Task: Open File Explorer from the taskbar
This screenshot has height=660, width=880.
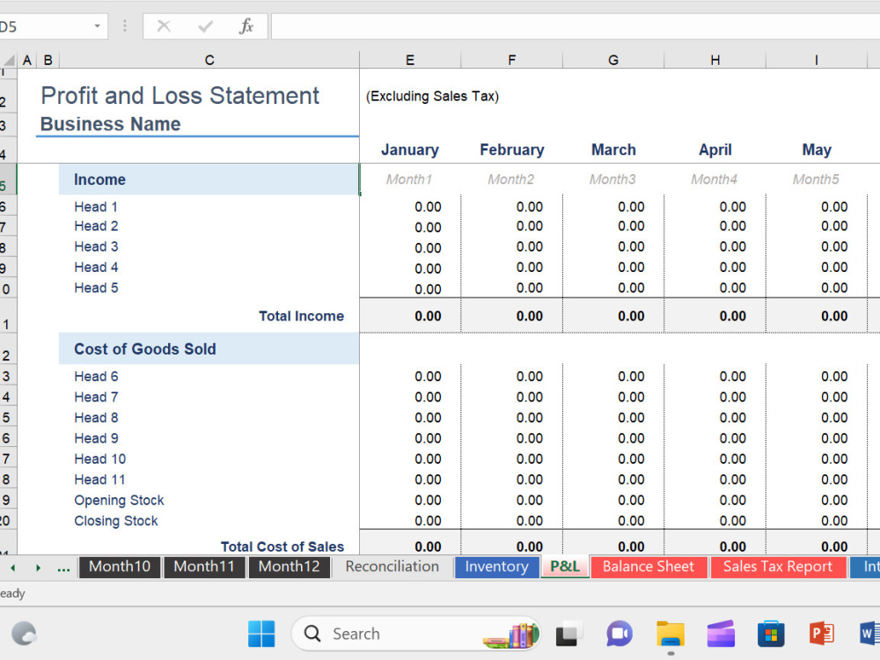Action: (x=670, y=634)
